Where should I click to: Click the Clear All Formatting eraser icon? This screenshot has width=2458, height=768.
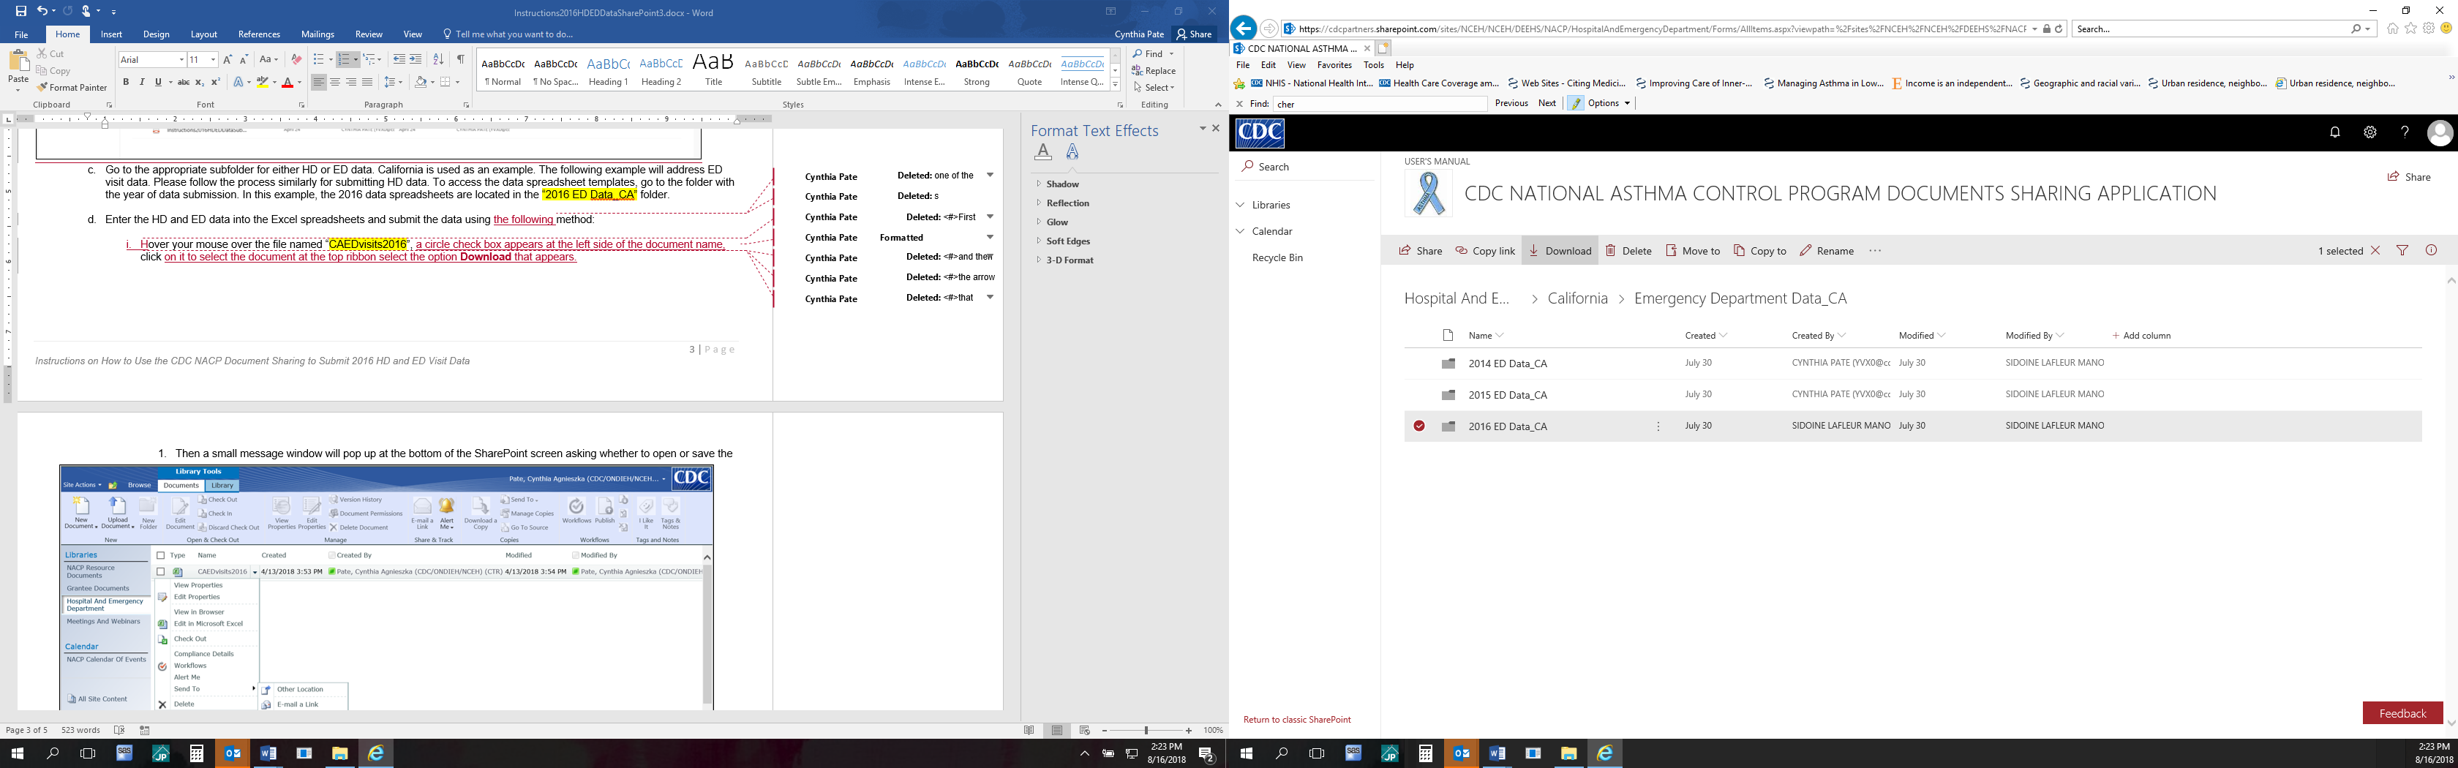point(296,59)
